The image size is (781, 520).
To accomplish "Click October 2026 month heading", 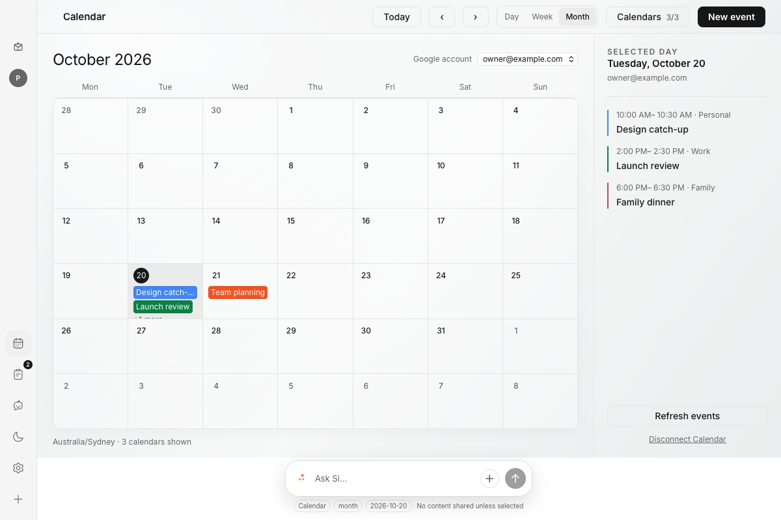I will coord(102,60).
